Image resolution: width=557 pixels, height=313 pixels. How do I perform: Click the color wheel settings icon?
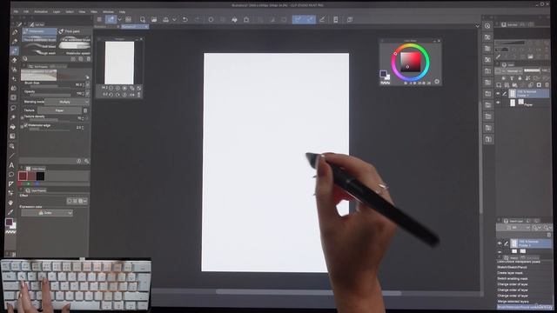437,82
